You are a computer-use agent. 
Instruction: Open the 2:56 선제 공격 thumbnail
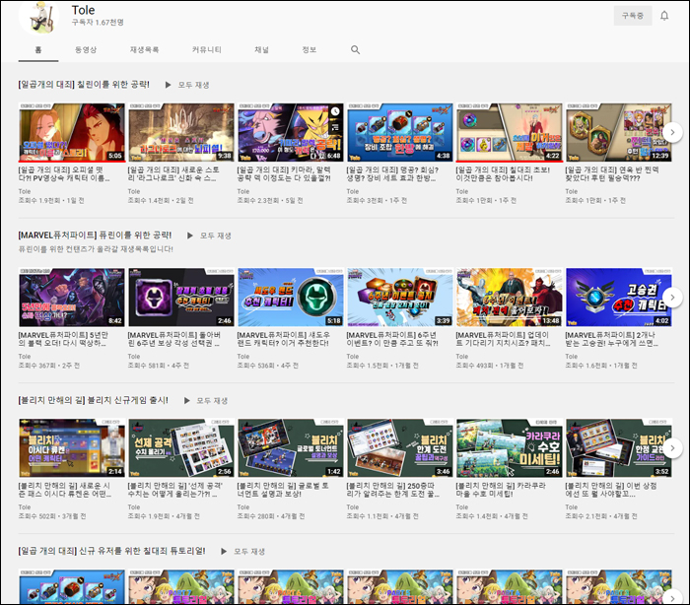(181, 448)
